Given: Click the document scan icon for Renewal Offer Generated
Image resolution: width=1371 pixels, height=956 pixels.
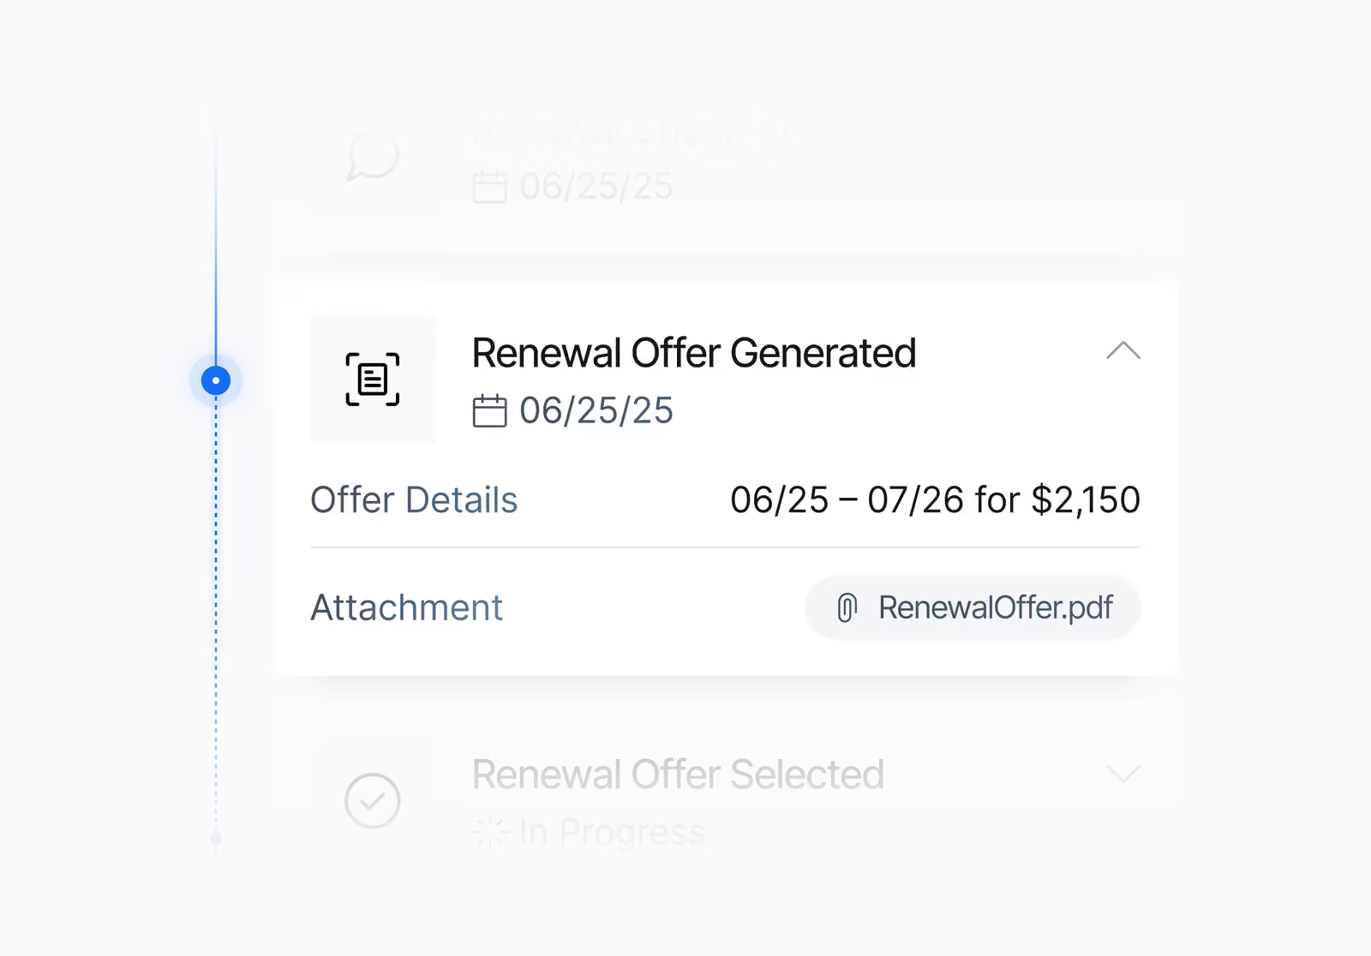Looking at the screenshot, I should [x=373, y=379].
